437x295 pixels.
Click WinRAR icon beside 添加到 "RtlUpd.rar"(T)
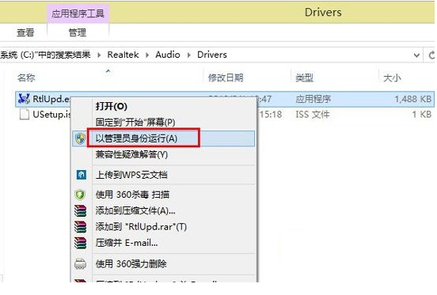click(x=80, y=227)
